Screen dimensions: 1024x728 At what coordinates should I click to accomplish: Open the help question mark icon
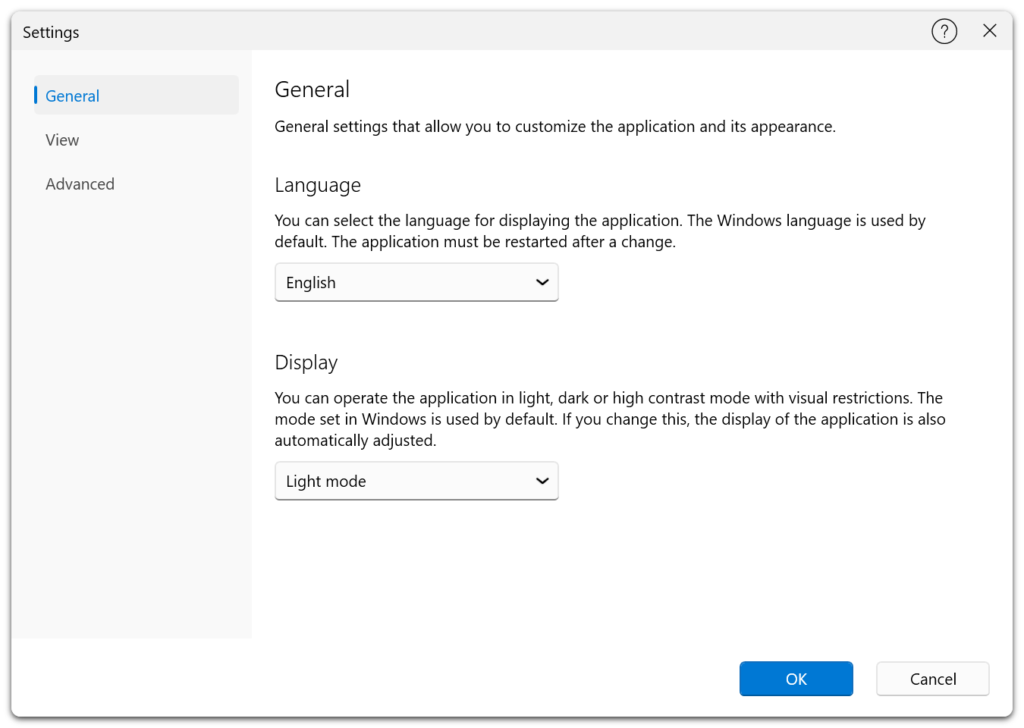(944, 31)
